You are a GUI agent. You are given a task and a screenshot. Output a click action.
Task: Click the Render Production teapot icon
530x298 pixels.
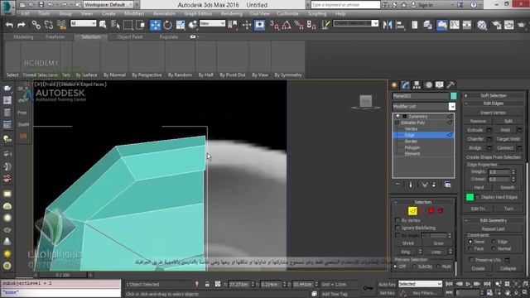522,25
